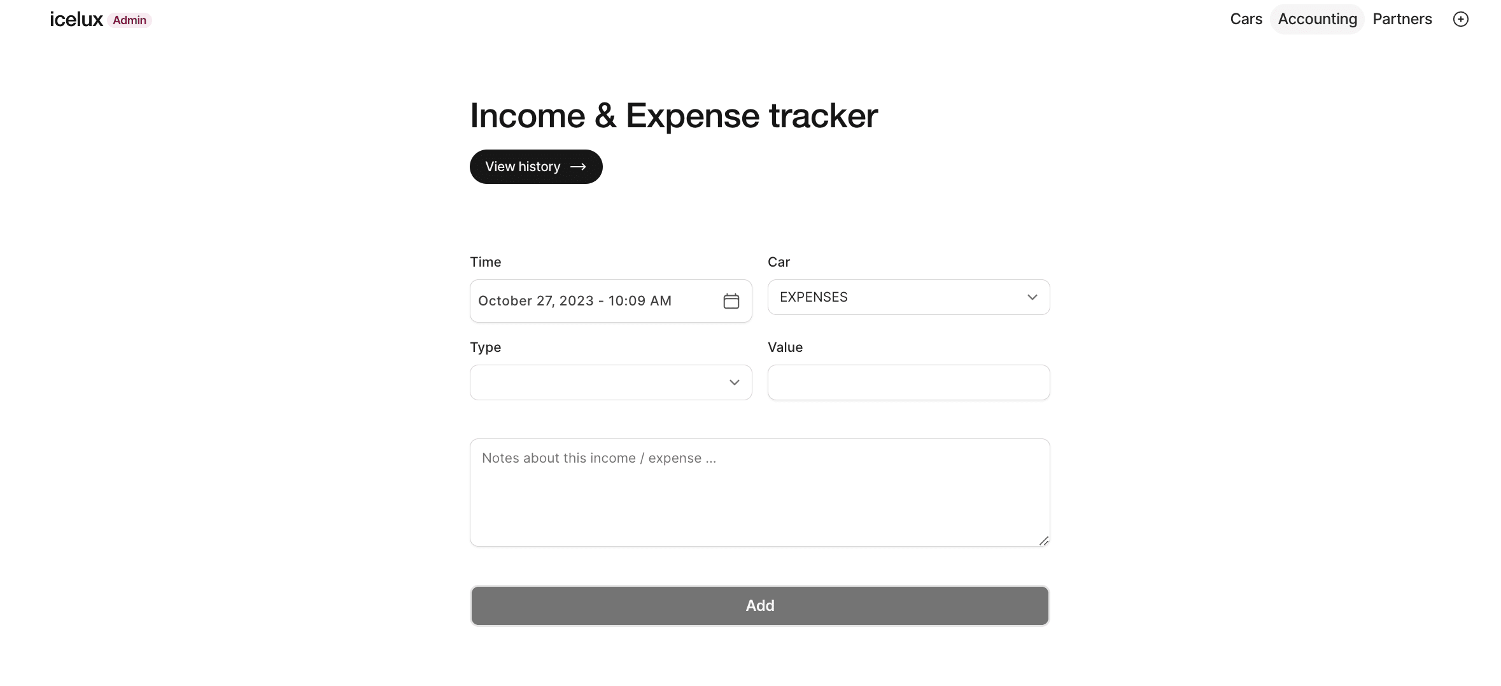
Task: Click the Add button
Action: (759, 606)
